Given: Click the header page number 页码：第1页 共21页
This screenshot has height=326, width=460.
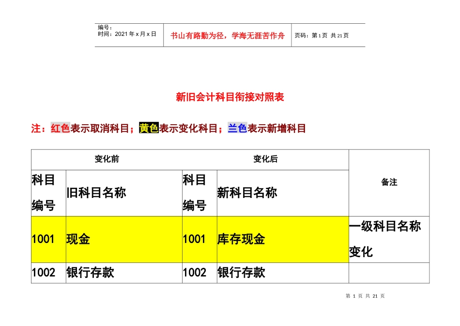Looking at the screenshot, I should pos(322,35).
